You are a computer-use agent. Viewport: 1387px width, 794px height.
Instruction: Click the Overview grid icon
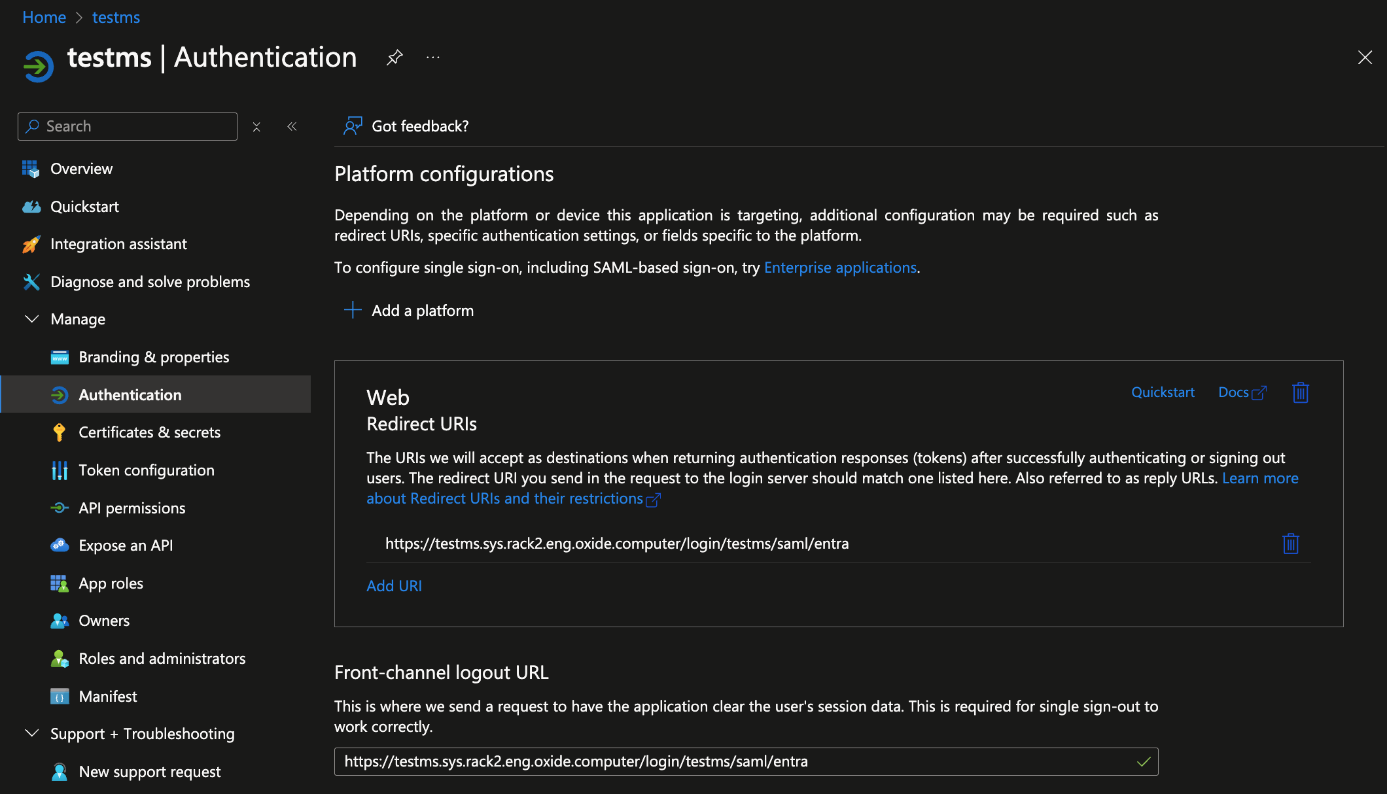31,169
